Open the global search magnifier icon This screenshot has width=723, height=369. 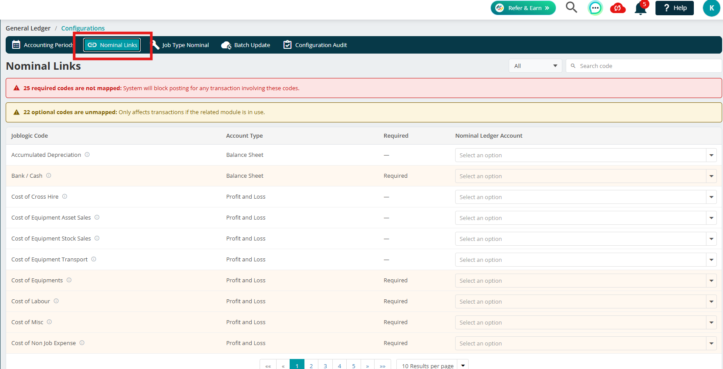coord(571,7)
